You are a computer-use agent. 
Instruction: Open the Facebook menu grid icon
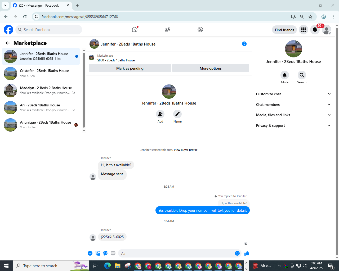(304, 30)
